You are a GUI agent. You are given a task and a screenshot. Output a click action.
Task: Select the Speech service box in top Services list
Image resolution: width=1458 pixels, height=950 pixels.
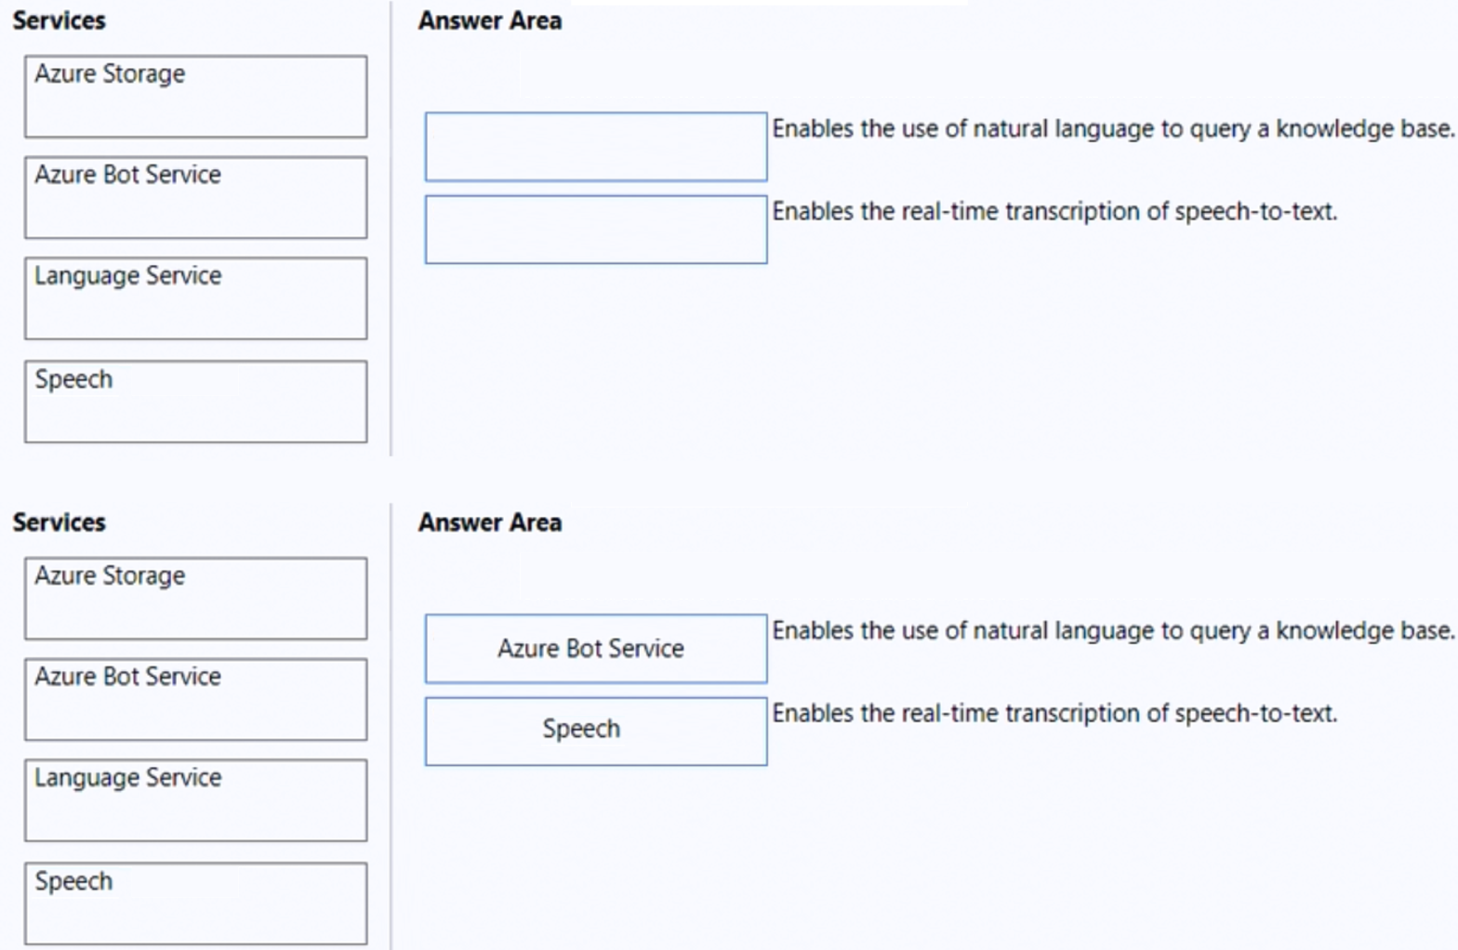tap(195, 401)
